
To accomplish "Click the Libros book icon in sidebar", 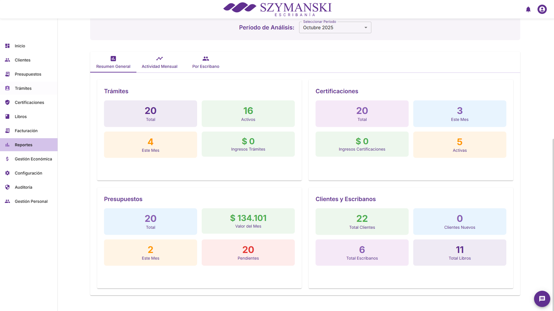I will (7, 117).
